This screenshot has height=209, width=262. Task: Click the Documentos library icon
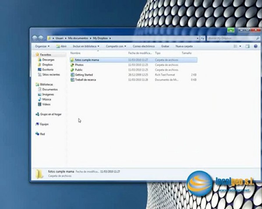pos(40,89)
